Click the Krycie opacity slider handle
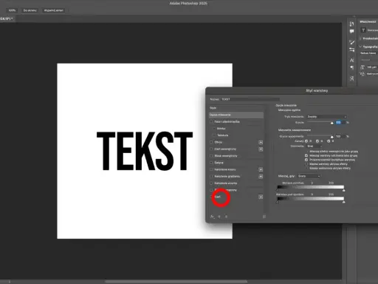This screenshot has height=284, width=378. [x=331, y=123]
